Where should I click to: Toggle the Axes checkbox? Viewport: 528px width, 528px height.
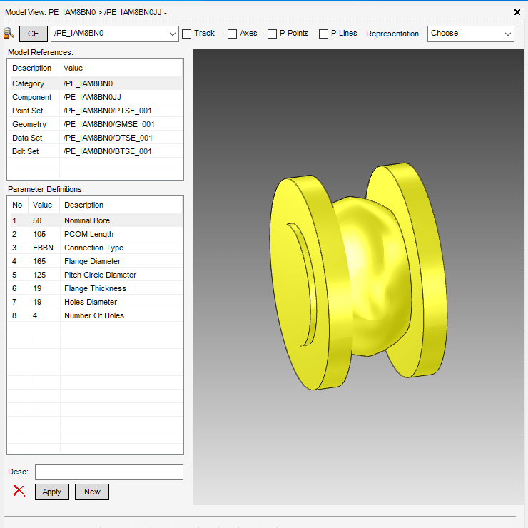(x=233, y=34)
